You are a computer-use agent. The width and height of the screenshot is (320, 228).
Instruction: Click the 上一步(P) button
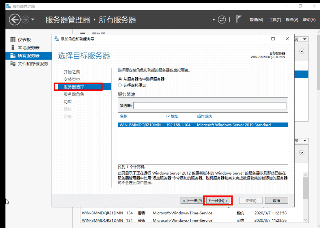(192, 201)
